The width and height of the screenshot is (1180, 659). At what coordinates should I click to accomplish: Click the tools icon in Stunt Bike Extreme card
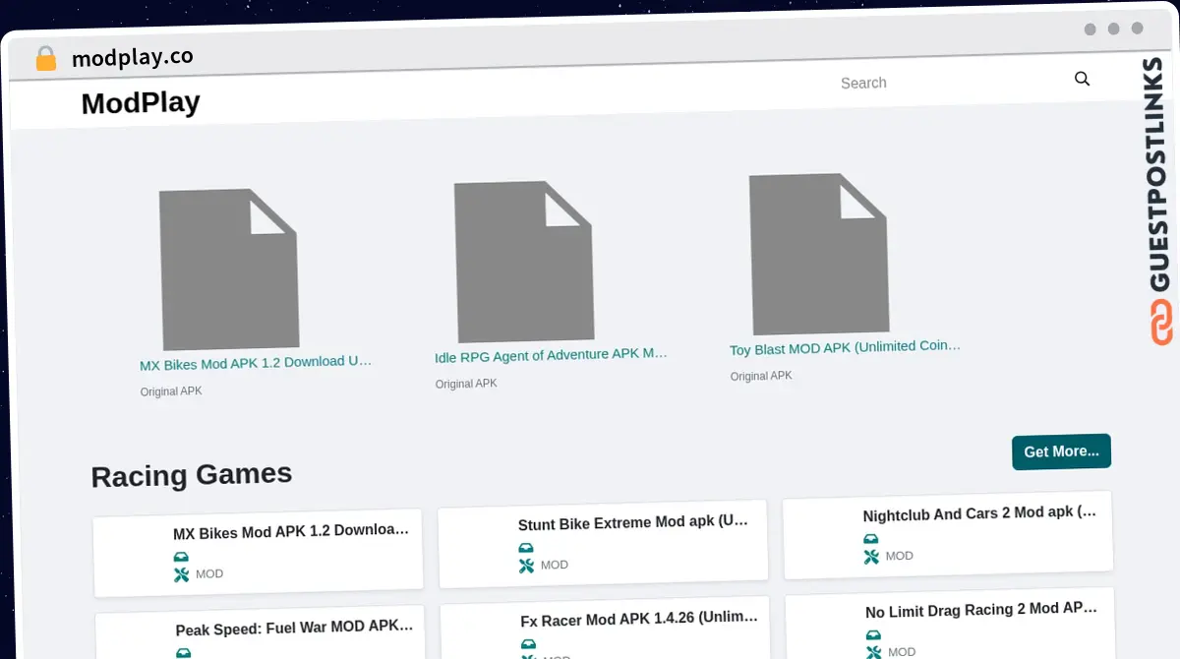pyautogui.click(x=526, y=566)
